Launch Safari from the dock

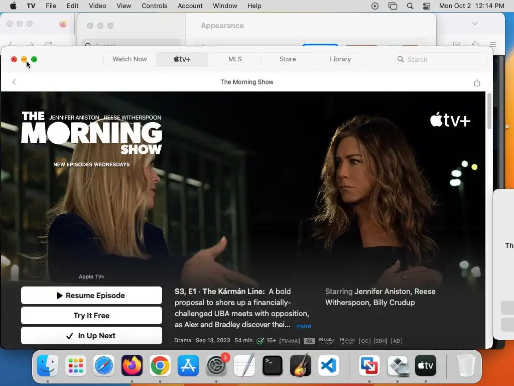[104, 365]
